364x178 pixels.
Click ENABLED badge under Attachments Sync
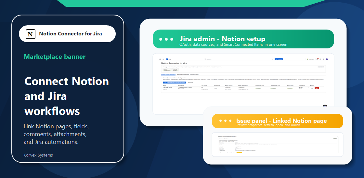(x=273, y=88)
